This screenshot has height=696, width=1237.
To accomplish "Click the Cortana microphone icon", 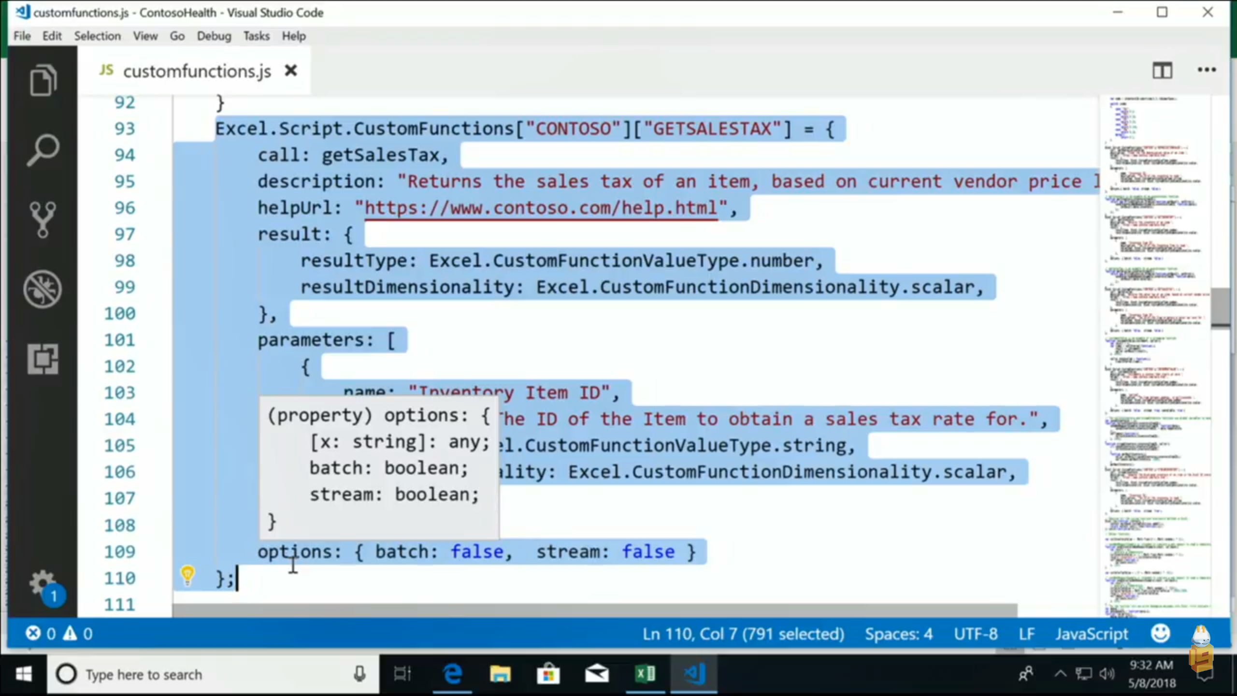I will click(x=359, y=674).
